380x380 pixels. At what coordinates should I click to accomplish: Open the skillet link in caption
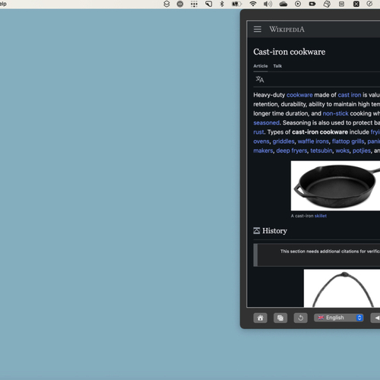pos(321,216)
